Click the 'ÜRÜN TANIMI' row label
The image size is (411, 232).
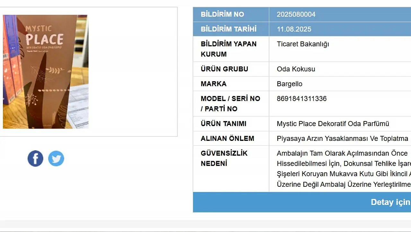click(223, 124)
